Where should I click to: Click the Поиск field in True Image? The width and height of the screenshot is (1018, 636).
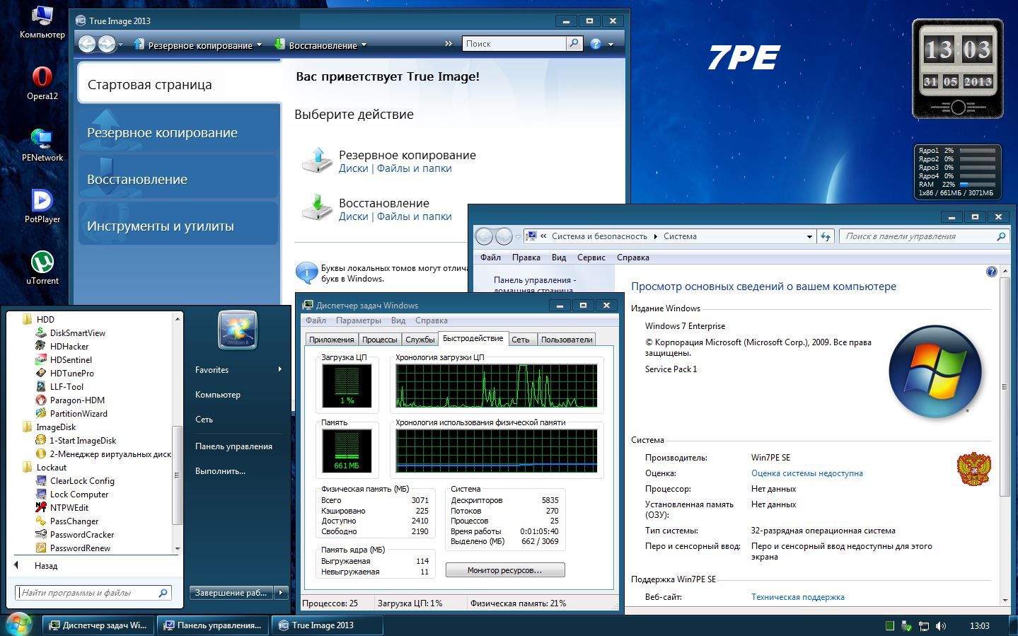pos(514,43)
